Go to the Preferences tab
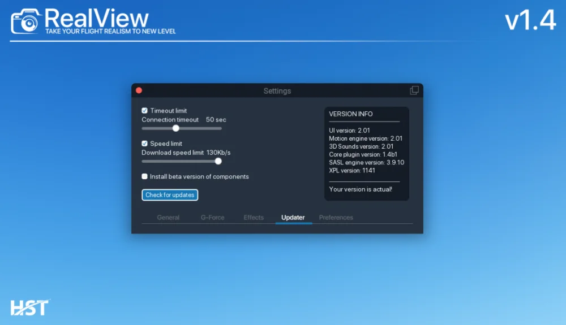This screenshot has height=325, width=566. click(x=336, y=218)
